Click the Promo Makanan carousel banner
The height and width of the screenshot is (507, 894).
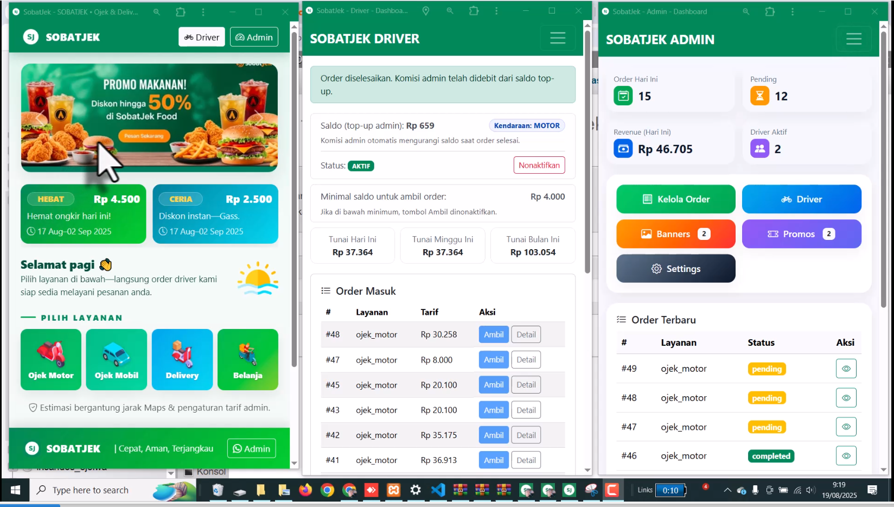coord(149,118)
